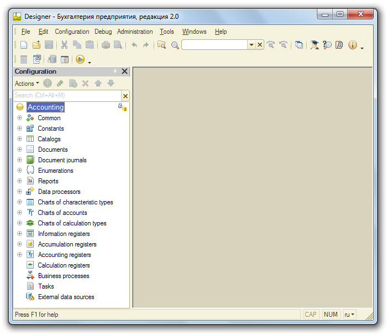
Task: Click the help contents icon
Action: [339, 45]
